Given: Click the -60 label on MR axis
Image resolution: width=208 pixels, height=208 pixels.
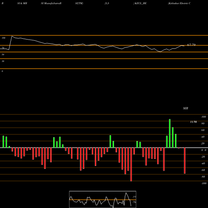Looking at the screenshot, I should tap(203, 170).
